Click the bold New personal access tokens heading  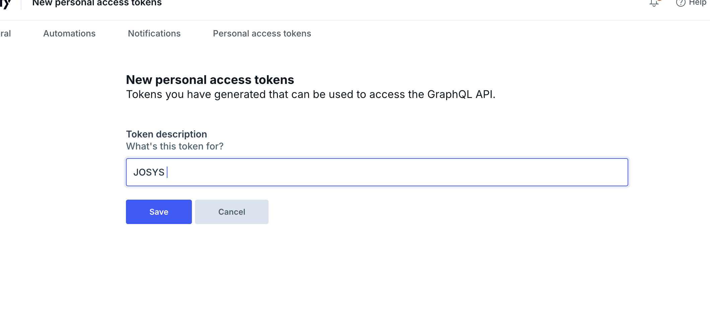click(x=210, y=80)
